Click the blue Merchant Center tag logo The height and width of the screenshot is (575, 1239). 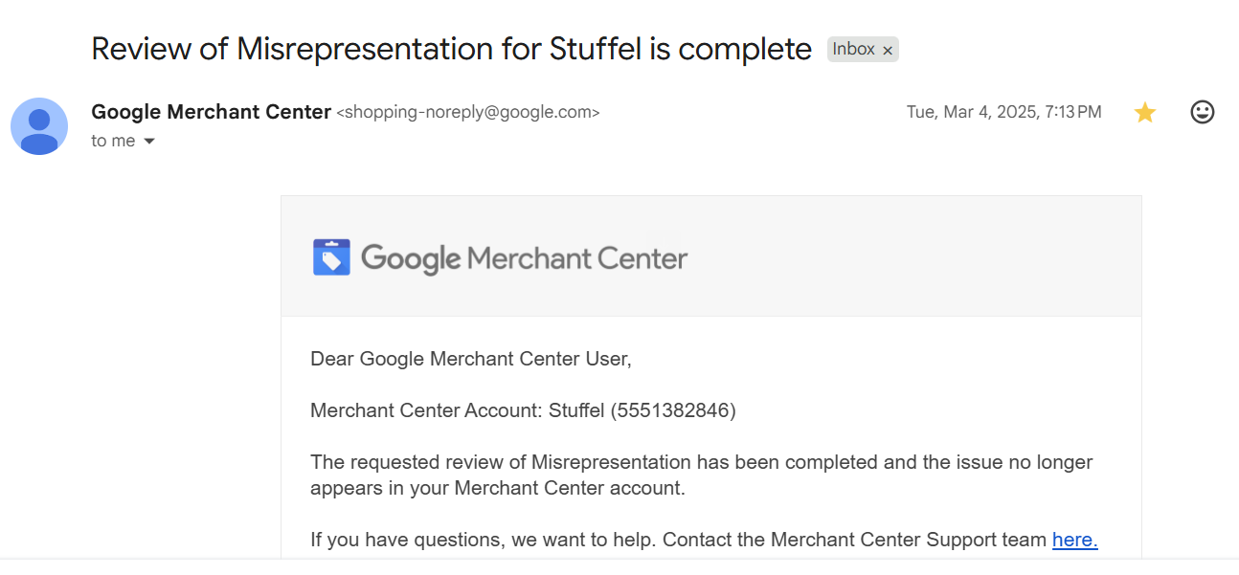click(x=331, y=257)
